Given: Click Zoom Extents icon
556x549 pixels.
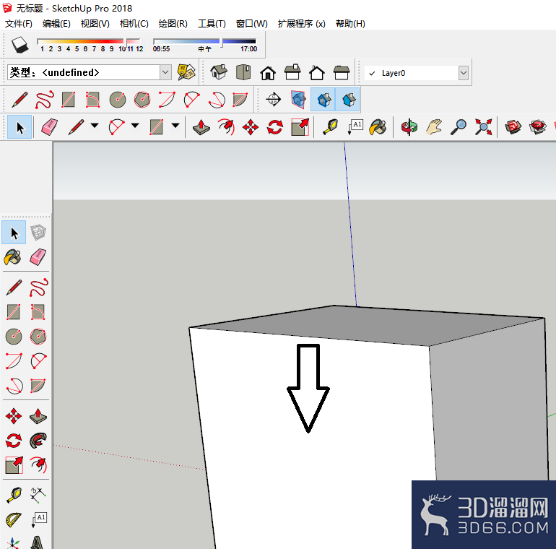Looking at the screenshot, I should coord(484,127).
